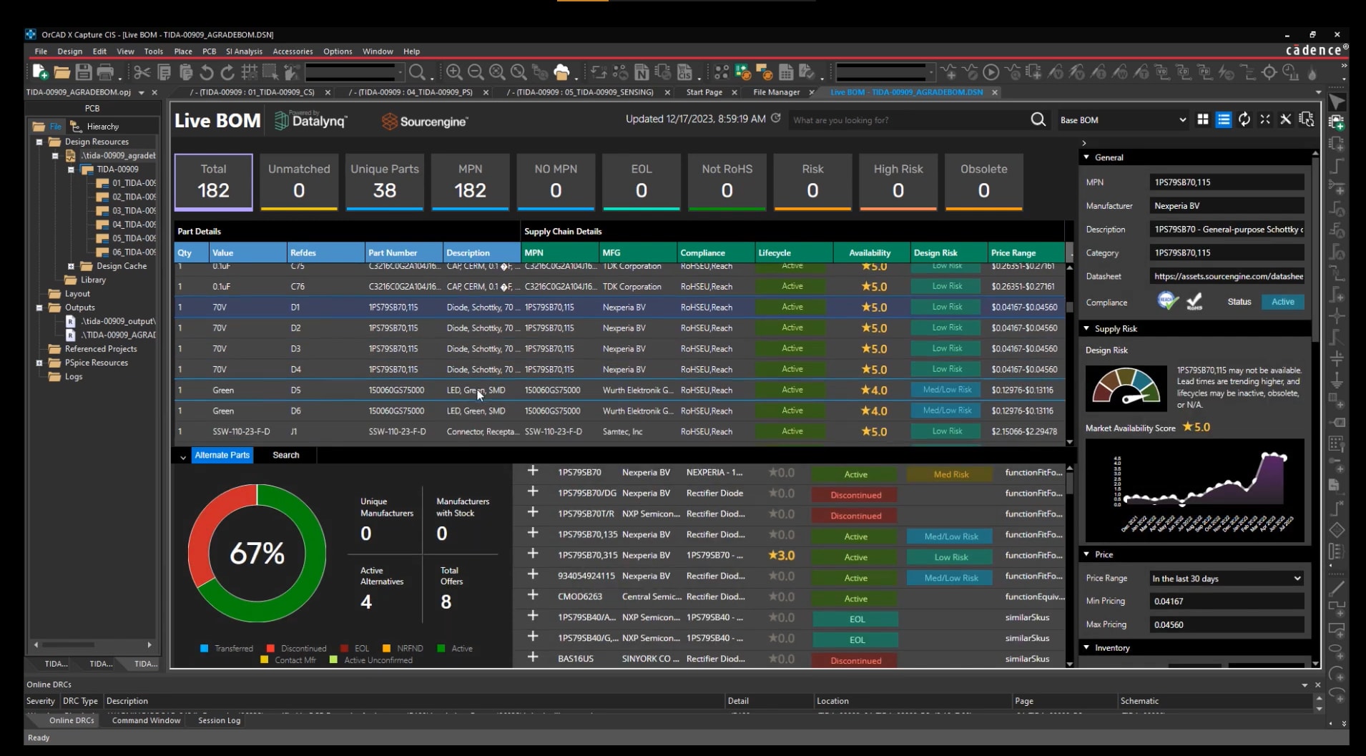Click the voltage marker probe icon
1366x756 pixels.
tap(1056, 72)
